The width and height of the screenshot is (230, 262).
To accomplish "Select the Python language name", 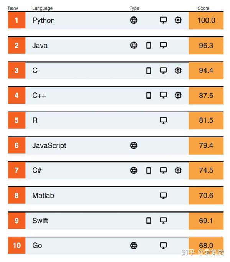I will click(43, 20).
